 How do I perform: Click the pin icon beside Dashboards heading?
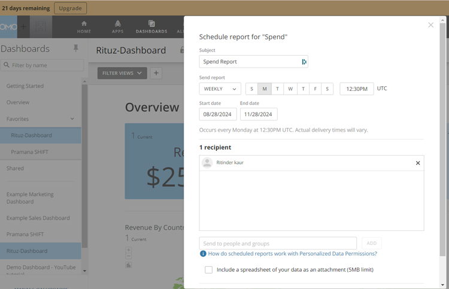pos(75,48)
